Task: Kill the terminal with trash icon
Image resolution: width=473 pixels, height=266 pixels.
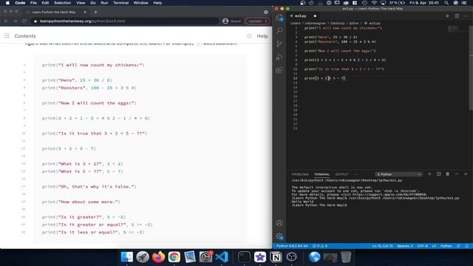Action: pyautogui.click(x=448, y=174)
